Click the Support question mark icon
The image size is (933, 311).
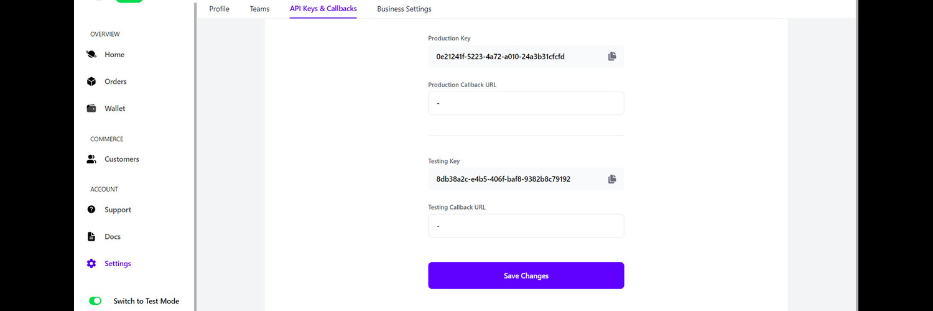91,210
